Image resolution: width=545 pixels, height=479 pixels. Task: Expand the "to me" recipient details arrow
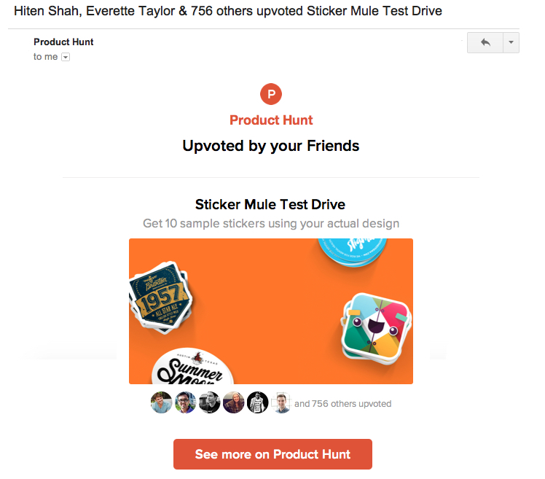coord(66,57)
